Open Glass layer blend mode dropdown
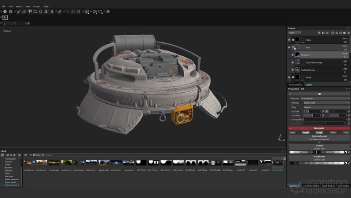Viewport: 351px width, 198px height. pos(345,38)
